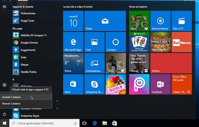Open the Connessione tile
The height and width of the screenshot is (127, 199).
click(94, 63)
